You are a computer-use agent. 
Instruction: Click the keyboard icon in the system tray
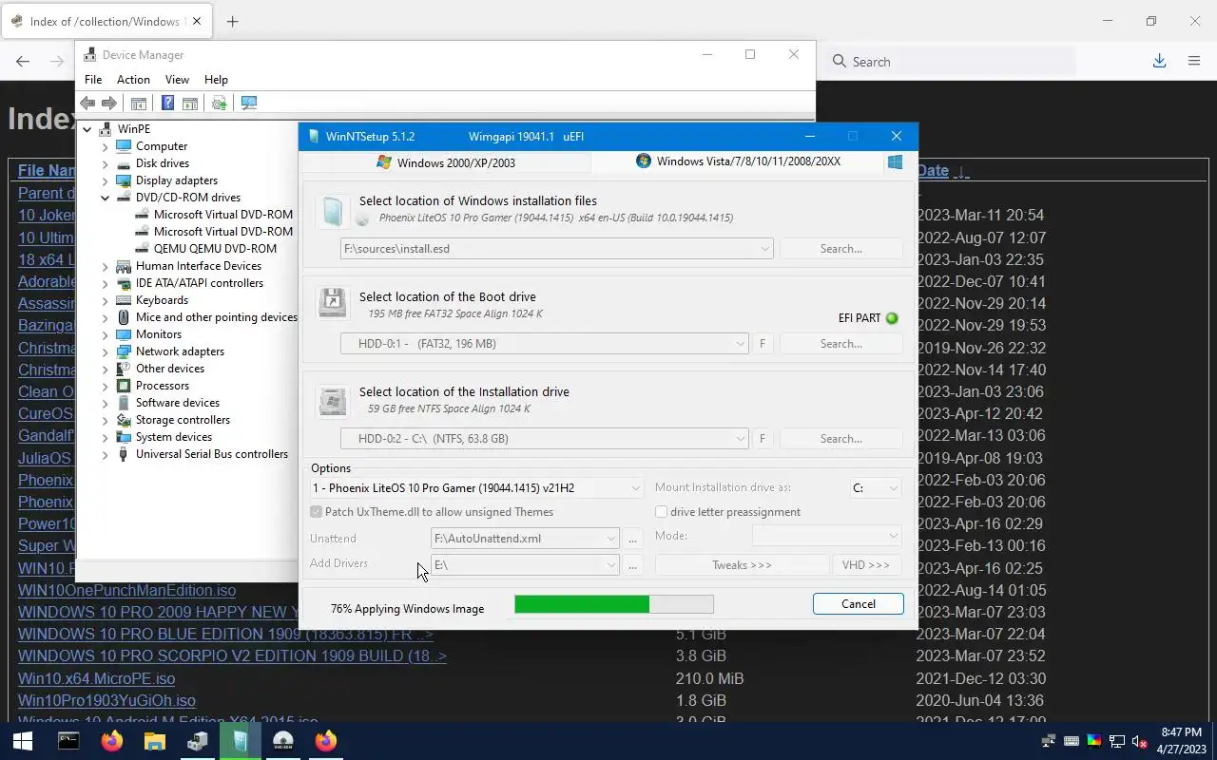[x=1071, y=741]
